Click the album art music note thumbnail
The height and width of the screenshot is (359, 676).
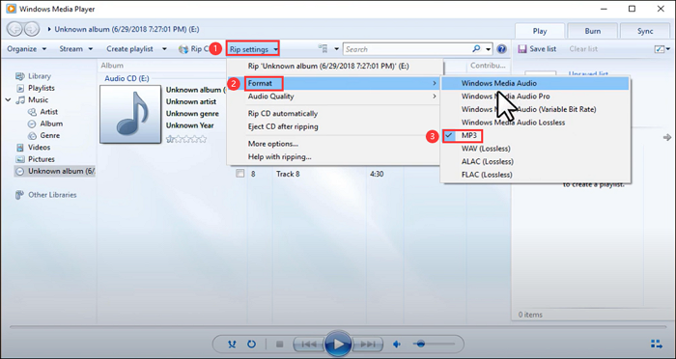point(130,114)
